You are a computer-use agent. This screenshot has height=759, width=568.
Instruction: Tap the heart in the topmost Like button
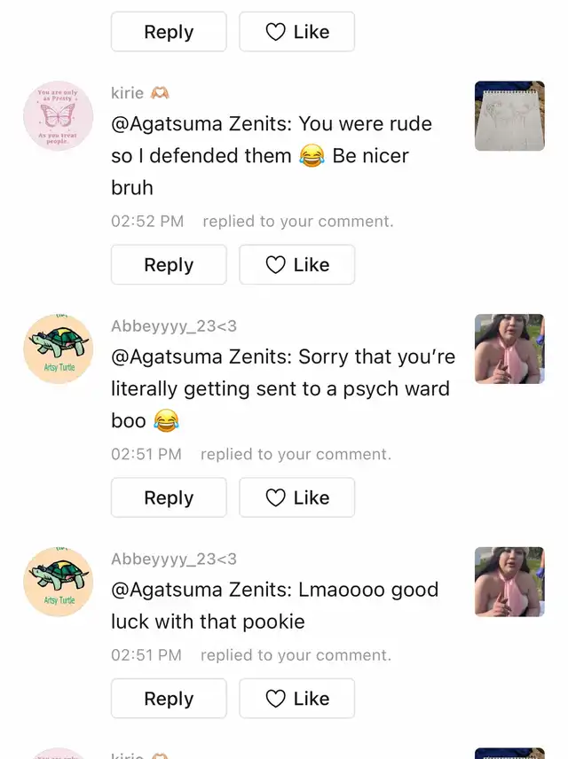[276, 32]
